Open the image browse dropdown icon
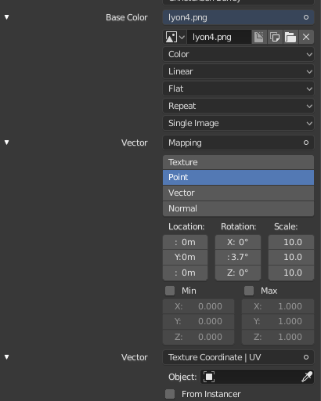The image size is (321, 401). pyautogui.click(x=175, y=37)
